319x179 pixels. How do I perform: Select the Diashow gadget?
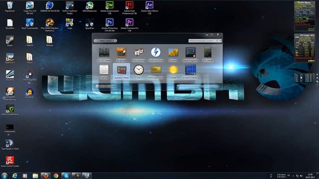click(x=173, y=54)
